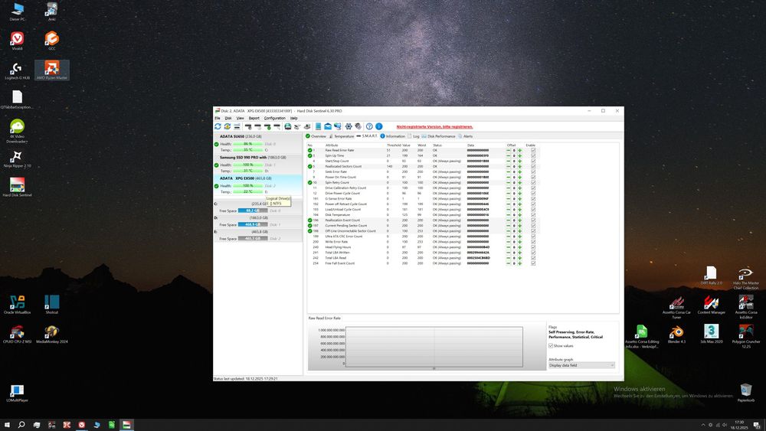
Task: Select the ADATA SU650 disk entry
Action: (258, 143)
